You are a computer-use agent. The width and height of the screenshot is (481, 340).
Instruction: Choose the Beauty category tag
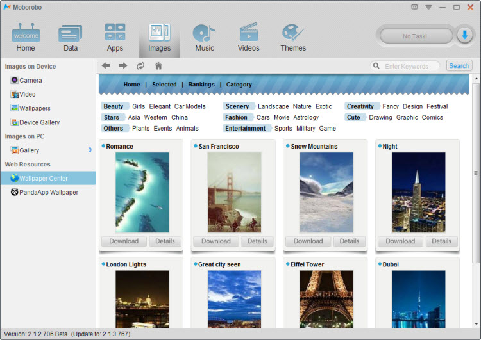click(x=114, y=106)
